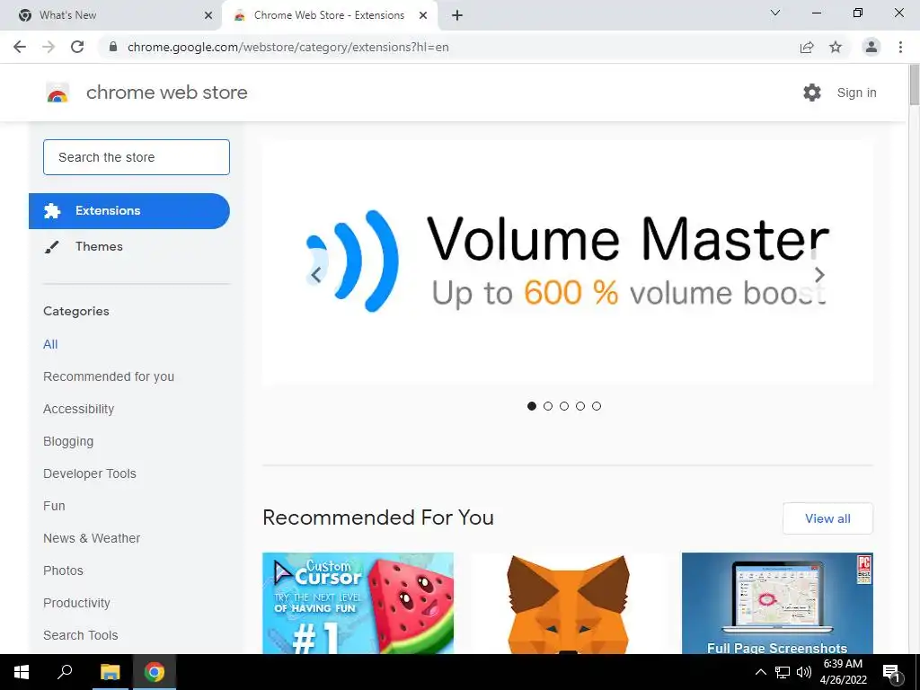Open the volume tray icon
Image resolution: width=920 pixels, height=690 pixels.
(x=804, y=672)
